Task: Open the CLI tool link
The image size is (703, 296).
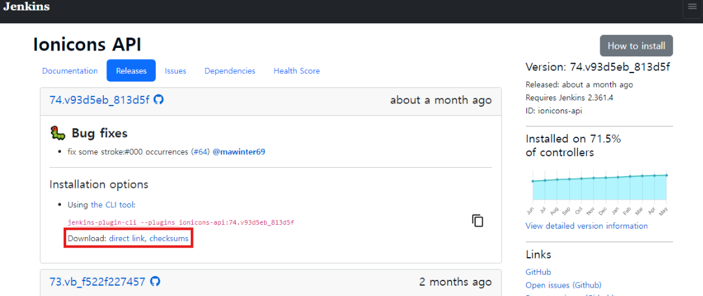Action: 112,205
